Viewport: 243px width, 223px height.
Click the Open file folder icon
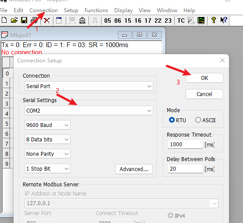click(14, 20)
